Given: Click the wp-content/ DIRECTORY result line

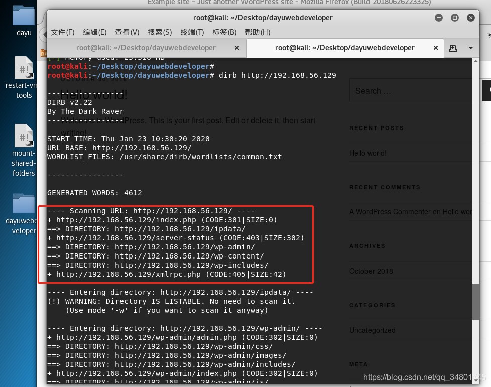Looking at the screenshot, I should (156, 256).
